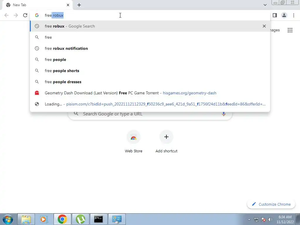Click Customize Chrome
This screenshot has width=300, height=225.
click(x=271, y=204)
